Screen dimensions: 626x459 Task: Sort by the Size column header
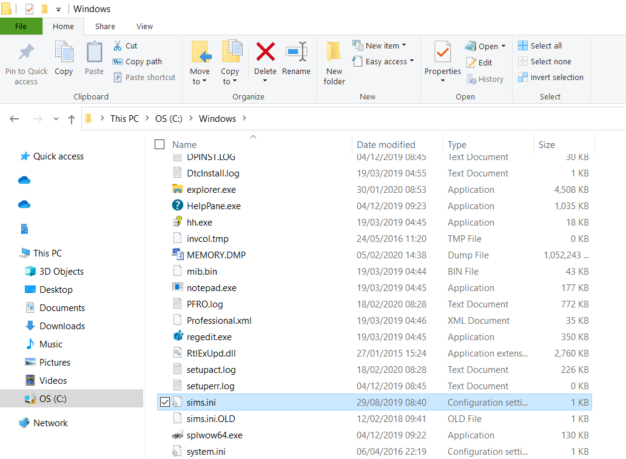point(547,144)
